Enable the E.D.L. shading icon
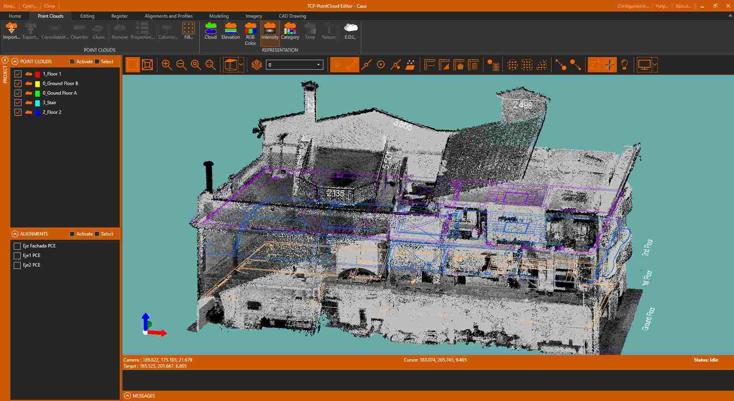The image size is (734, 401). [349, 31]
